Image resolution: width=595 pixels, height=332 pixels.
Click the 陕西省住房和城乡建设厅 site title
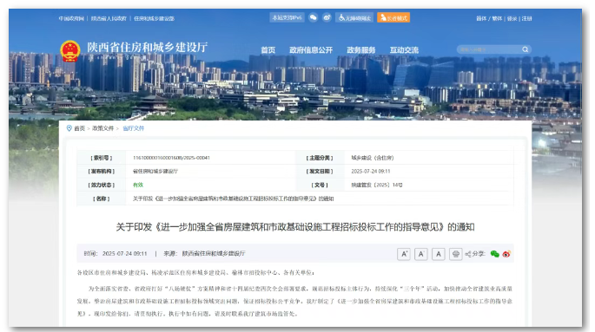pos(148,48)
